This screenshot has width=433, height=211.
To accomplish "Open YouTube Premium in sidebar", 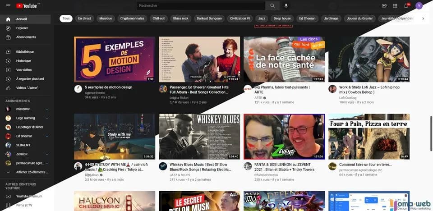I will pos(25,197).
